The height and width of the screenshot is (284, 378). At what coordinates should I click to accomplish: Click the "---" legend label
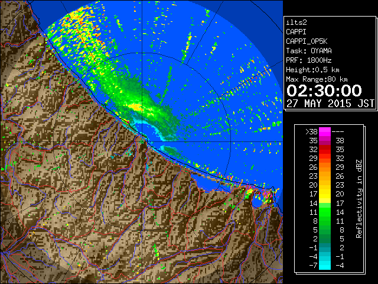coord(337,131)
